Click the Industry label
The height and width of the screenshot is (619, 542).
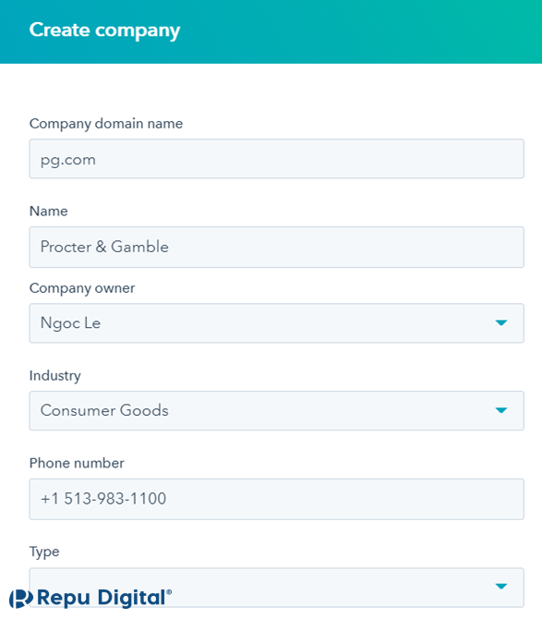[54, 375]
